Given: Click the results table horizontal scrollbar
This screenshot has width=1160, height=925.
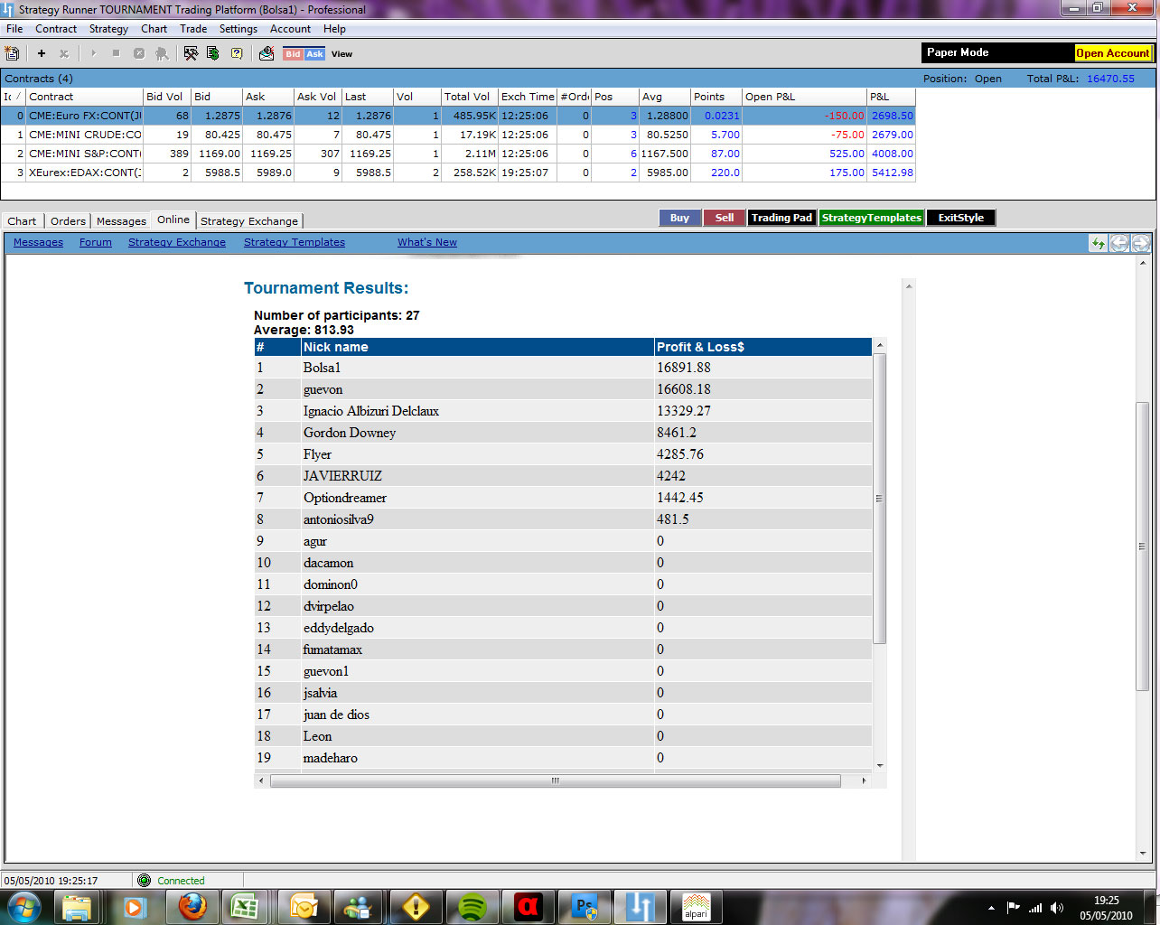Looking at the screenshot, I should (x=556, y=780).
